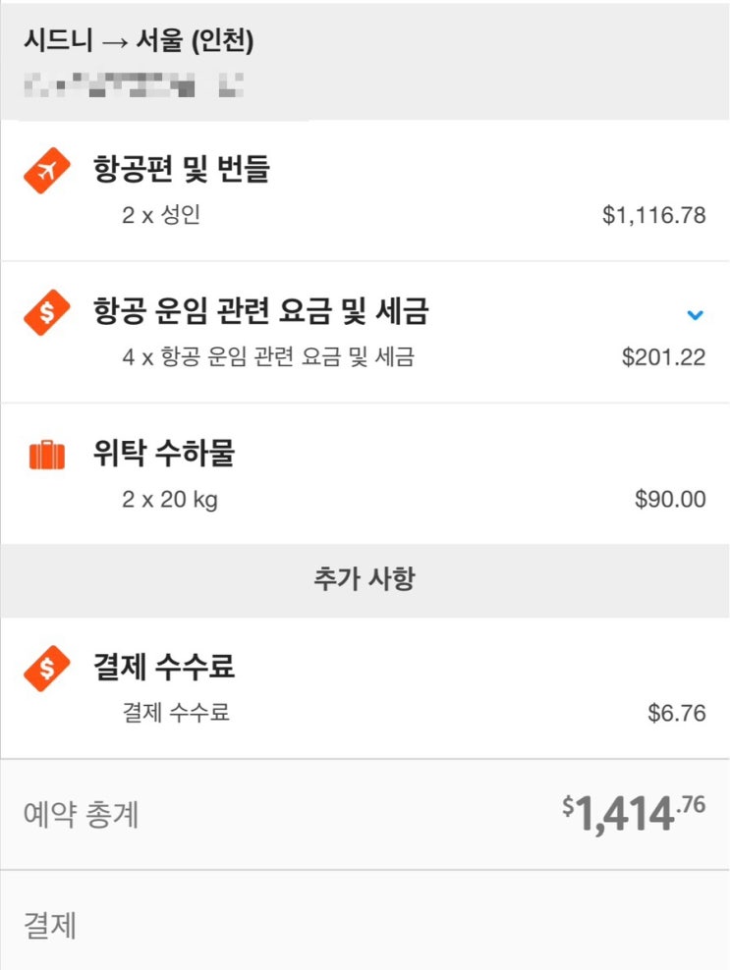
Task: Select the 항공편 및 번들 heading
Action: [x=181, y=170]
